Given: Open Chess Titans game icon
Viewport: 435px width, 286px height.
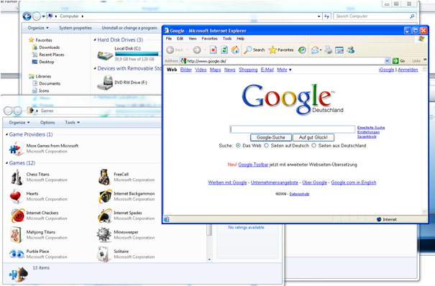Looking at the screenshot, I should tap(17, 177).
